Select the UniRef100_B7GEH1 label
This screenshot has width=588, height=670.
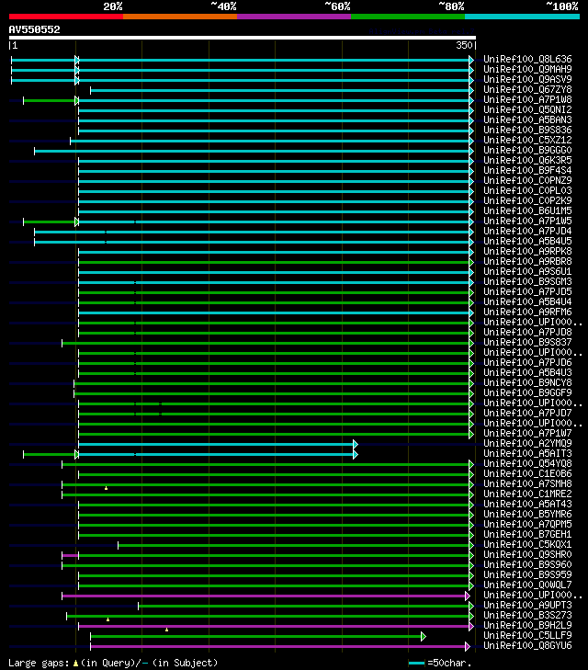click(x=527, y=535)
